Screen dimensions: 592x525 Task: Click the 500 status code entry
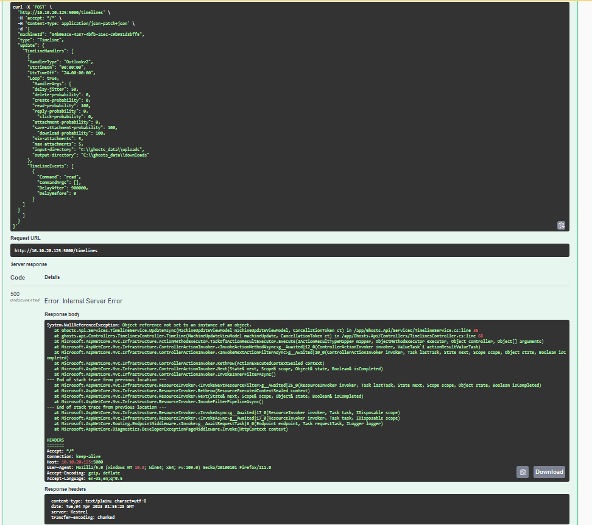[16, 294]
